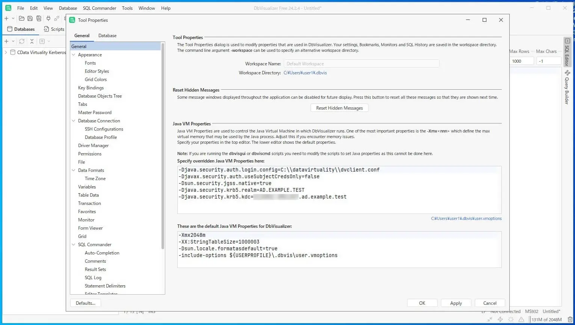Image resolution: width=575 pixels, height=325 pixels.
Task: Click the plug connect icon in main toolbar
Action: tap(48, 18)
